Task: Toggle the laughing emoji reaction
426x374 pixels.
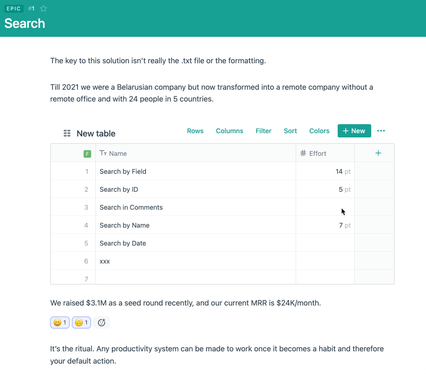Action: point(60,323)
